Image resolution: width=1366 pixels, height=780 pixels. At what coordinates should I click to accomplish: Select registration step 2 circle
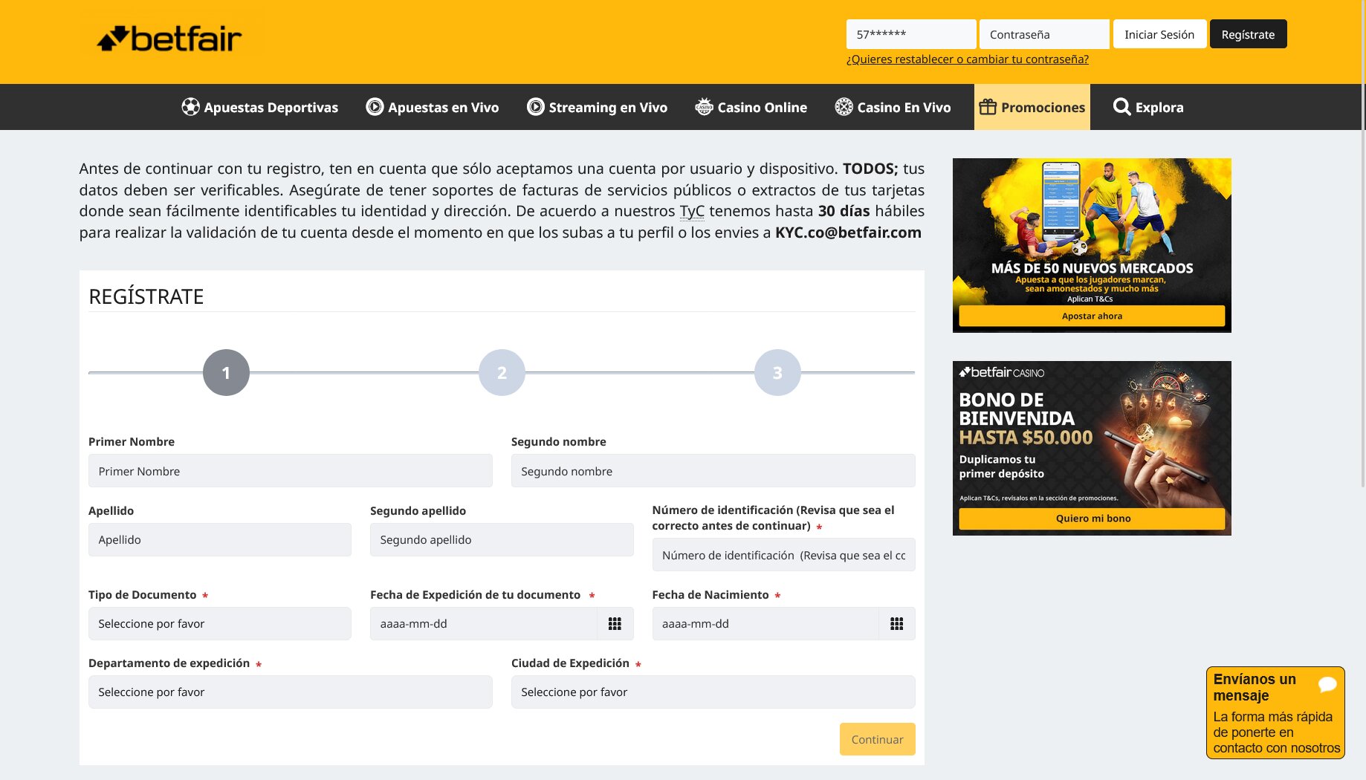click(502, 372)
